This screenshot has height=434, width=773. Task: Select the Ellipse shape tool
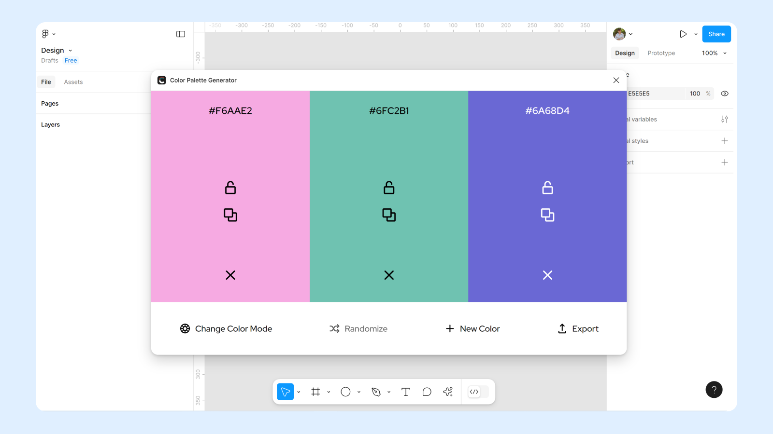point(345,392)
